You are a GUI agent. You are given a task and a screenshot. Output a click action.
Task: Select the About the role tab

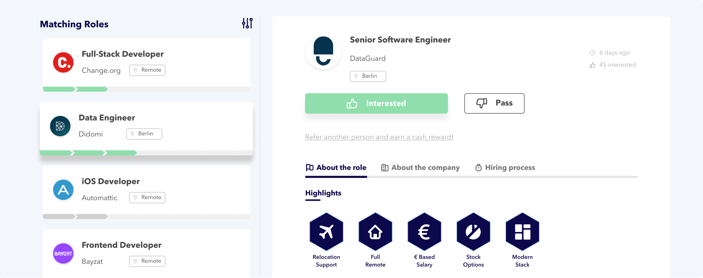pyautogui.click(x=336, y=168)
